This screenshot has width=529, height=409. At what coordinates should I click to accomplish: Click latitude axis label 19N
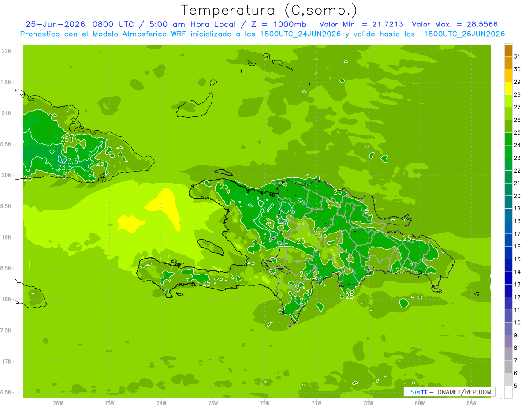click(x=7, y=237)
